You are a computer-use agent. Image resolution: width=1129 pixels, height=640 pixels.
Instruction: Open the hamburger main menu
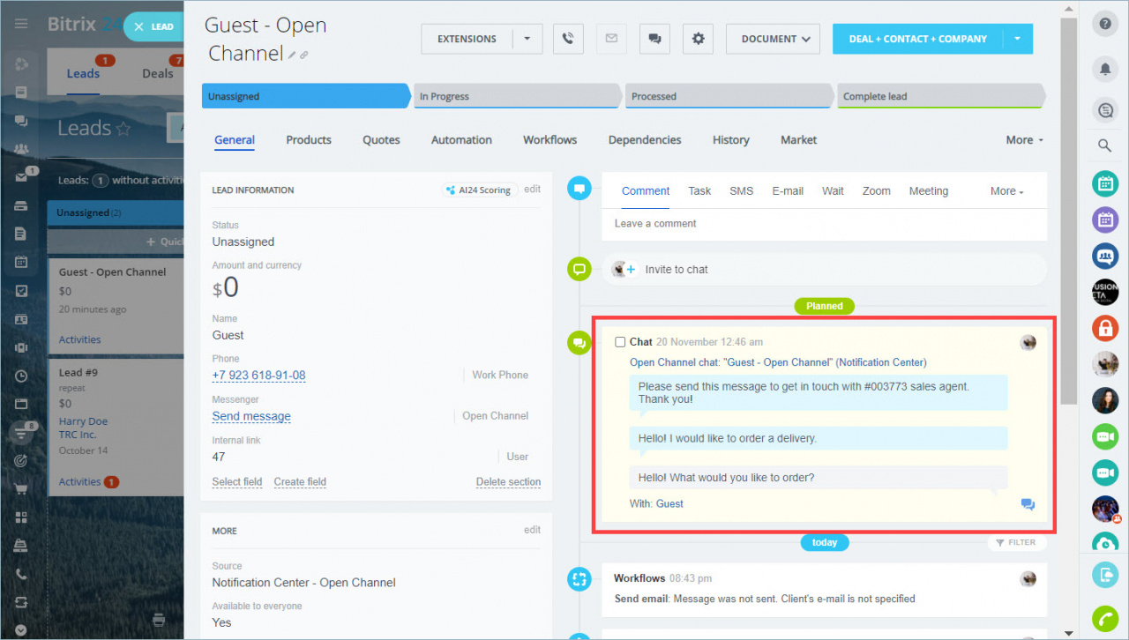pyautogui.click(x=21, y=24)
